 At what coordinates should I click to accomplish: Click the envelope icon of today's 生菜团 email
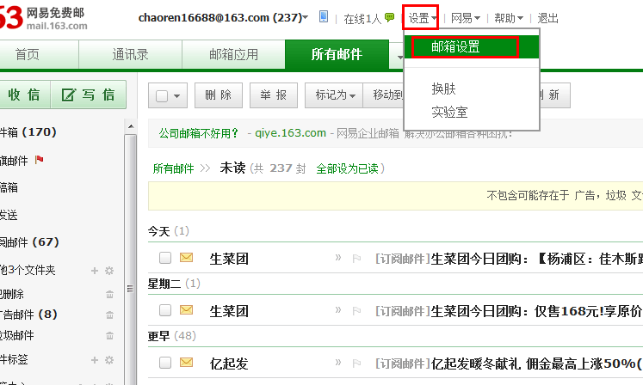point(187,257)
